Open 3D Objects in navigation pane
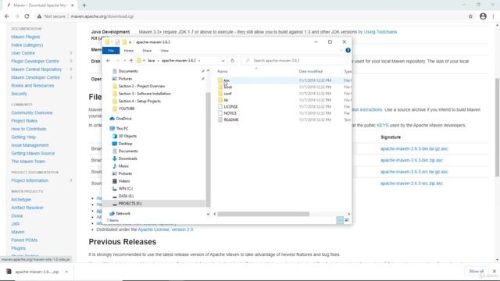The height and width of the screenshot is (281, 500). (x=127, y=136)
